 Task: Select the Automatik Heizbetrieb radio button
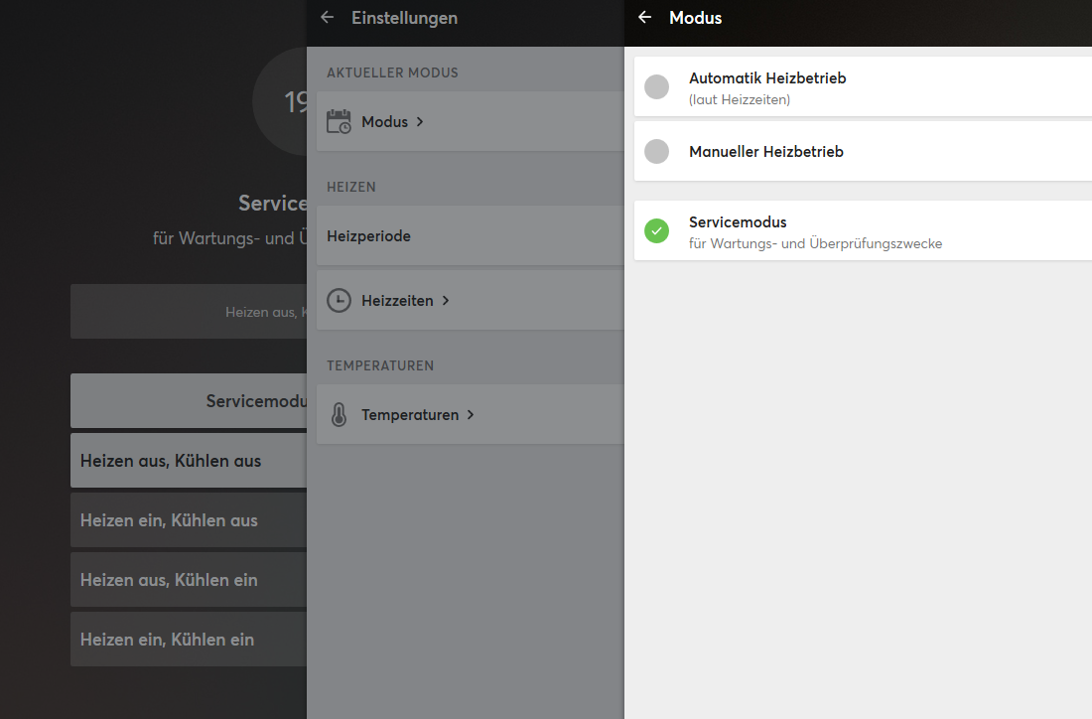pyautogui.click(x=656, y=86)
